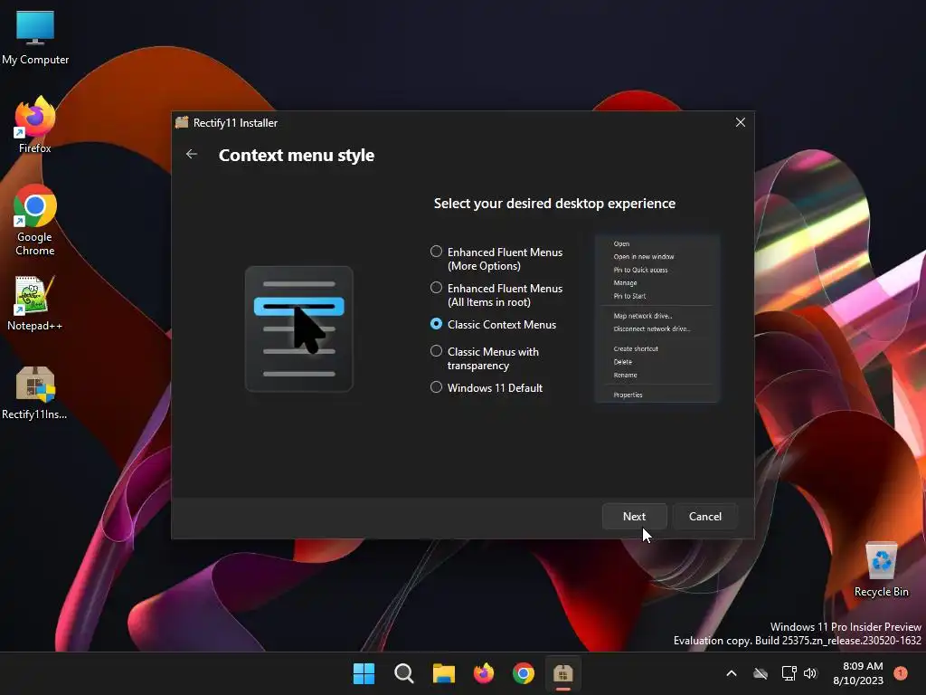Screen dimensions: 926x695
Task: Launch Firefox from the taskbar
Action: click(x=484, y=673)
